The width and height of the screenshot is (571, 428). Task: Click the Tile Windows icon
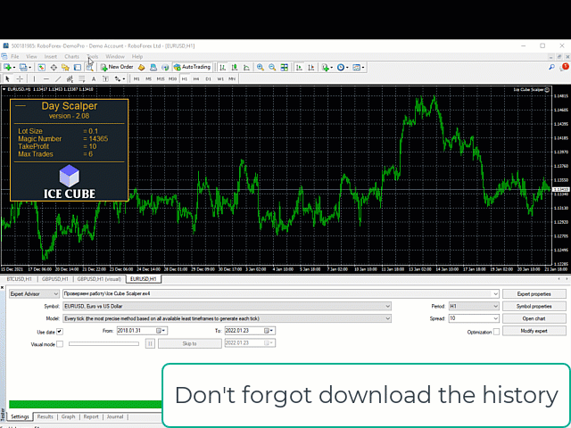click(x=284, y=68)
